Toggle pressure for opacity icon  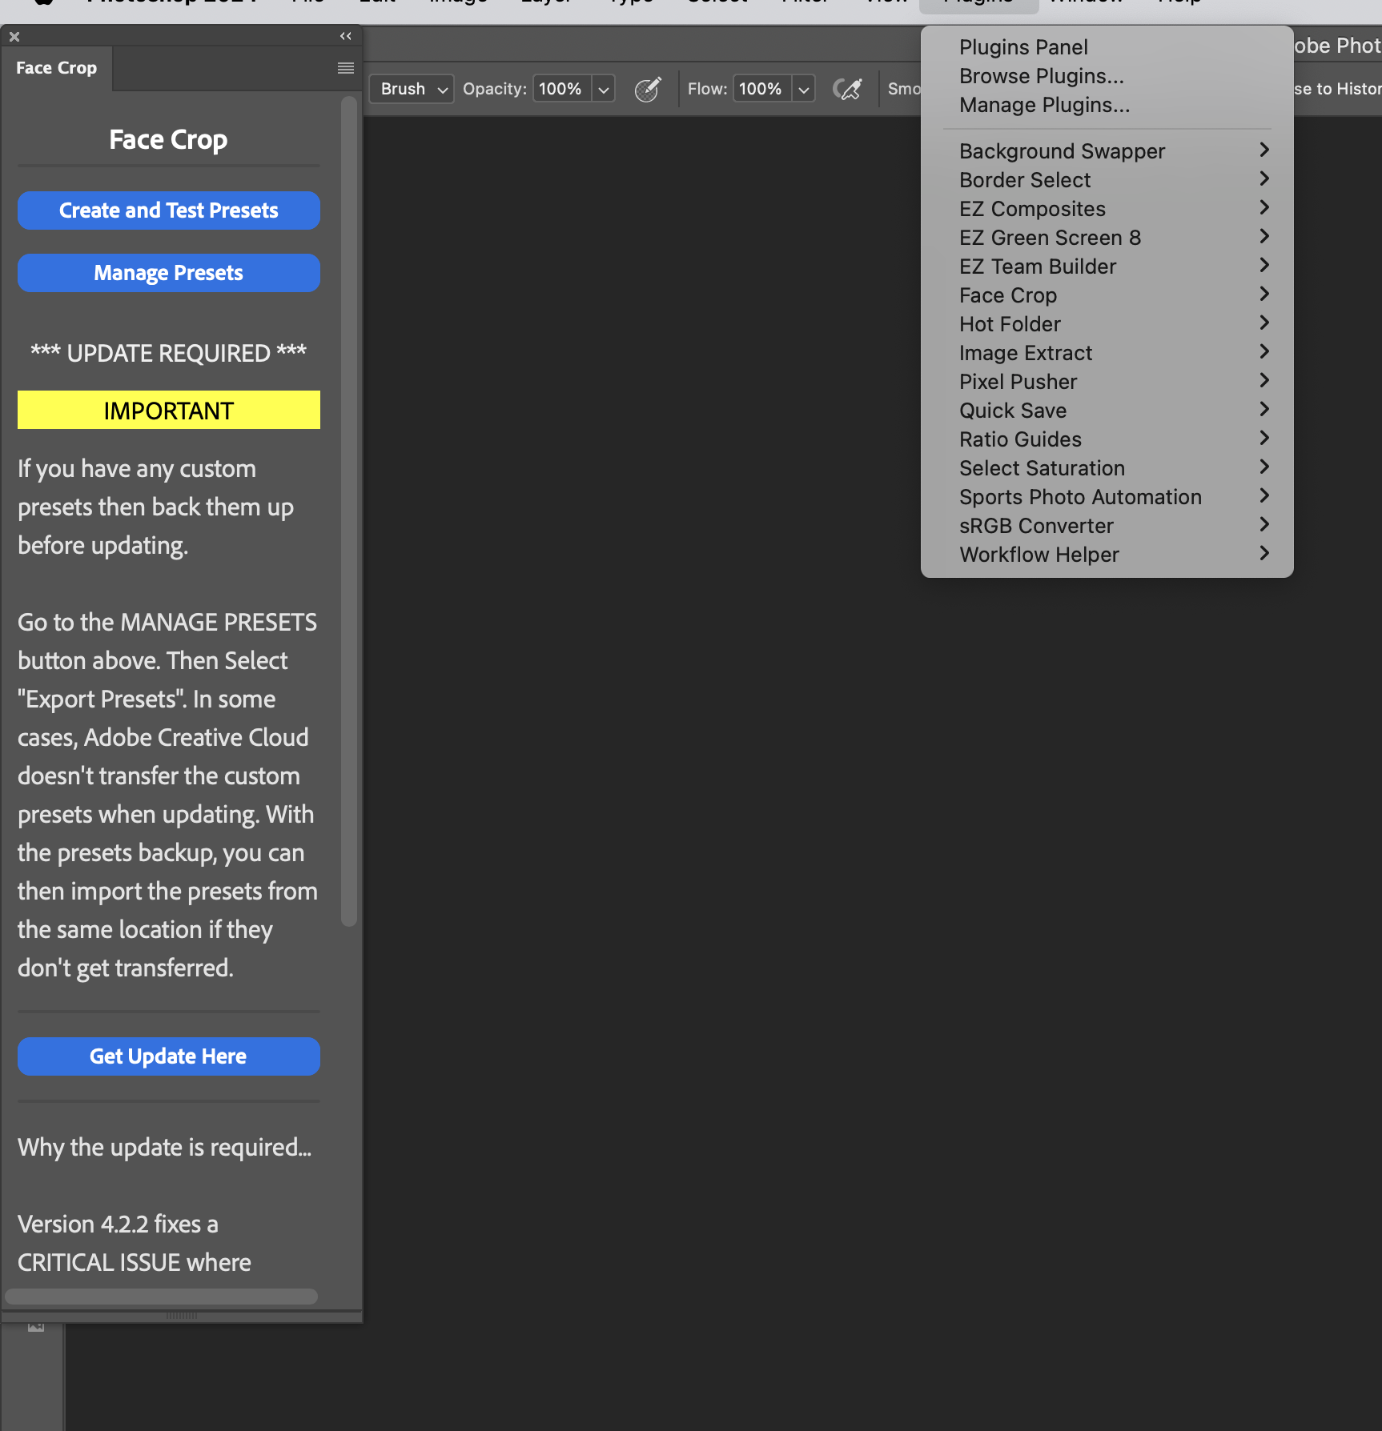648,89
